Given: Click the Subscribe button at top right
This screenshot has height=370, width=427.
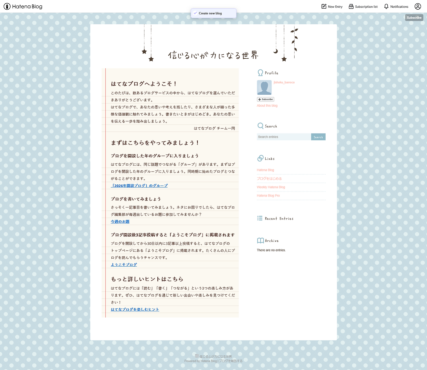Looking at the screenshot, I should 414,17.
